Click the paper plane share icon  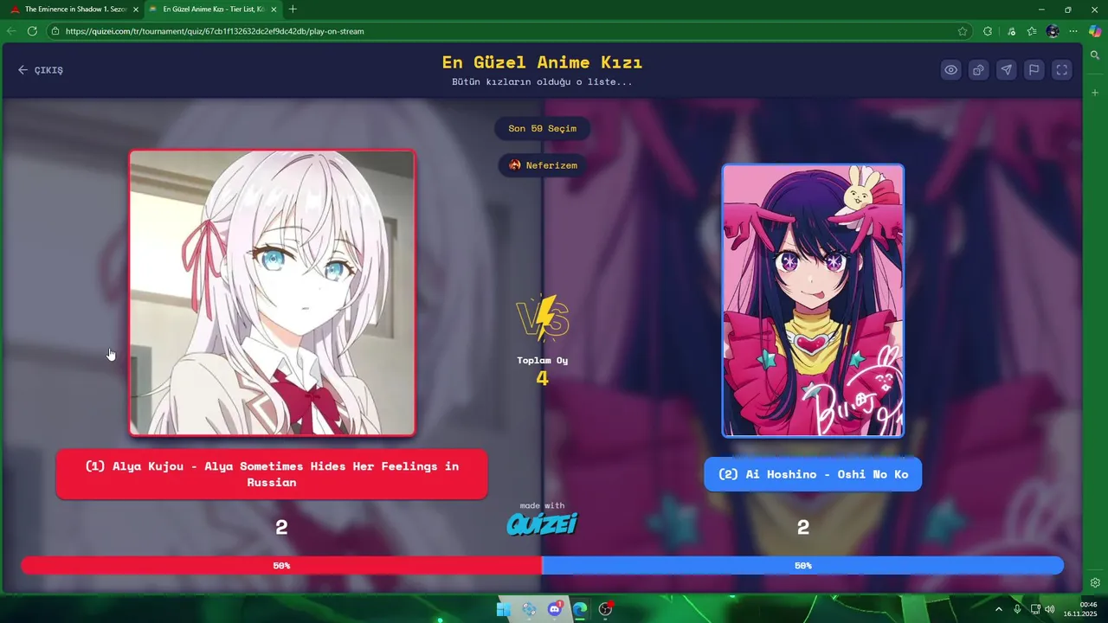click(x=1006, y=70)
